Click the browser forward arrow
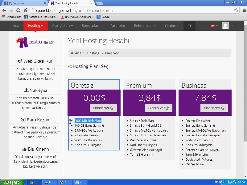Image resolution: width=247 pixels, height=185 pixels. 11,10
